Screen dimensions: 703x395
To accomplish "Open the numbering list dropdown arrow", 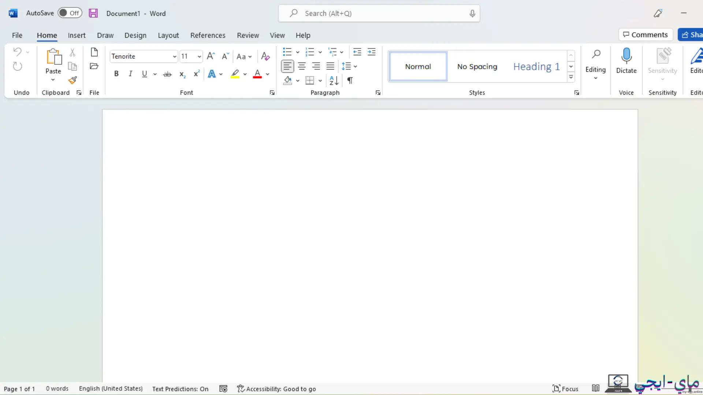I will tap(320, 52).
